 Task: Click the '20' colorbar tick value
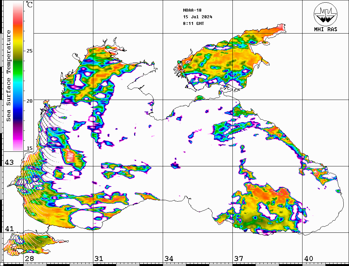(29, 101)
